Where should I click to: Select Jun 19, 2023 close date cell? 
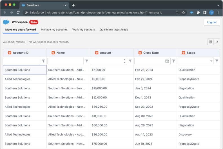coord(155,144)
